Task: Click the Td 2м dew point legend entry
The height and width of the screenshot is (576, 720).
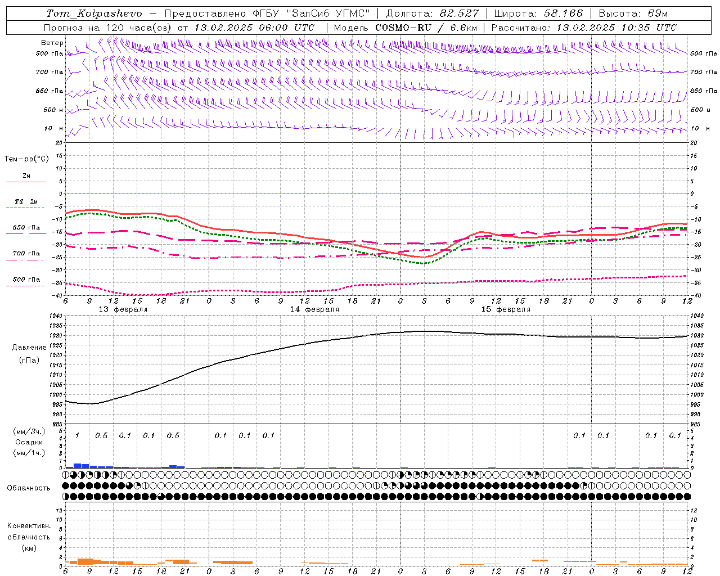Action: pyautogui.click(x=26, y=201)
